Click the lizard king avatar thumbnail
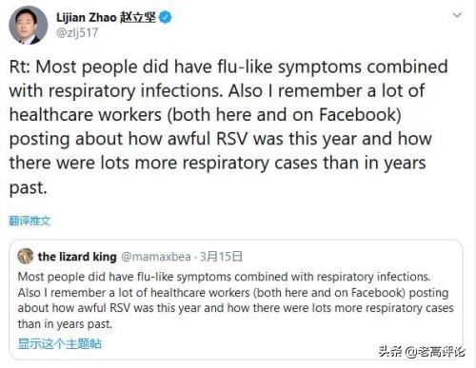 26,256
